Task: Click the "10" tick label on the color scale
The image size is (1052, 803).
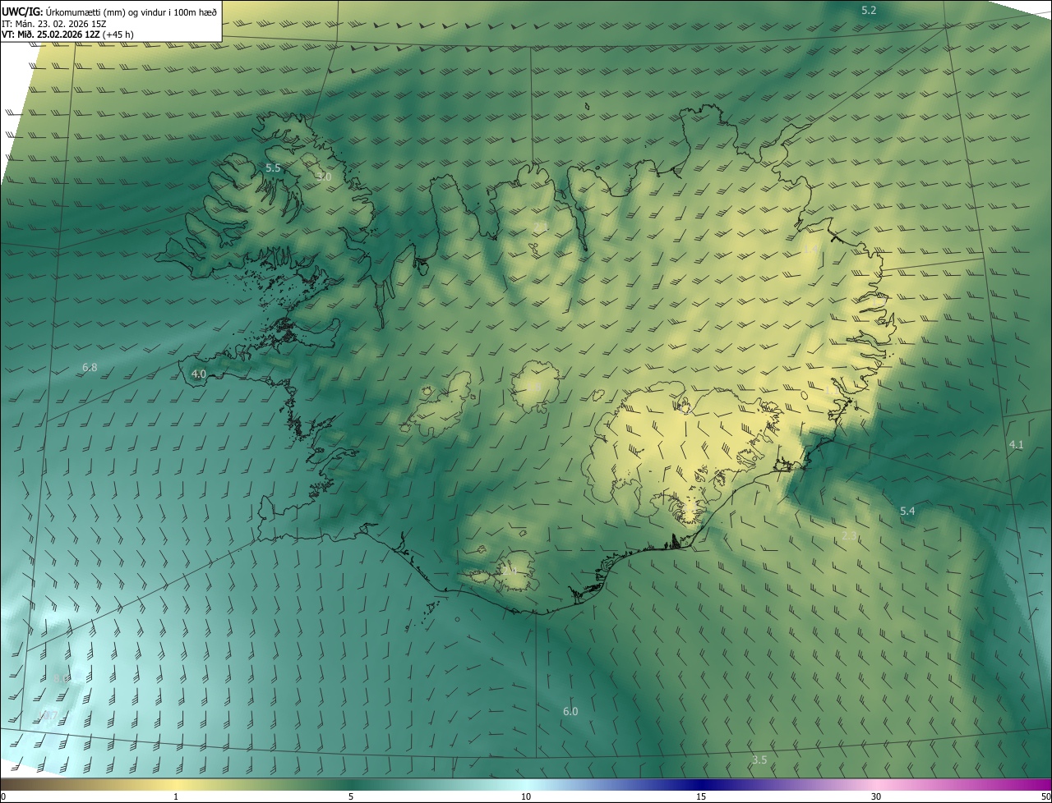Action: pyautogui.click(x=526, y=796)
